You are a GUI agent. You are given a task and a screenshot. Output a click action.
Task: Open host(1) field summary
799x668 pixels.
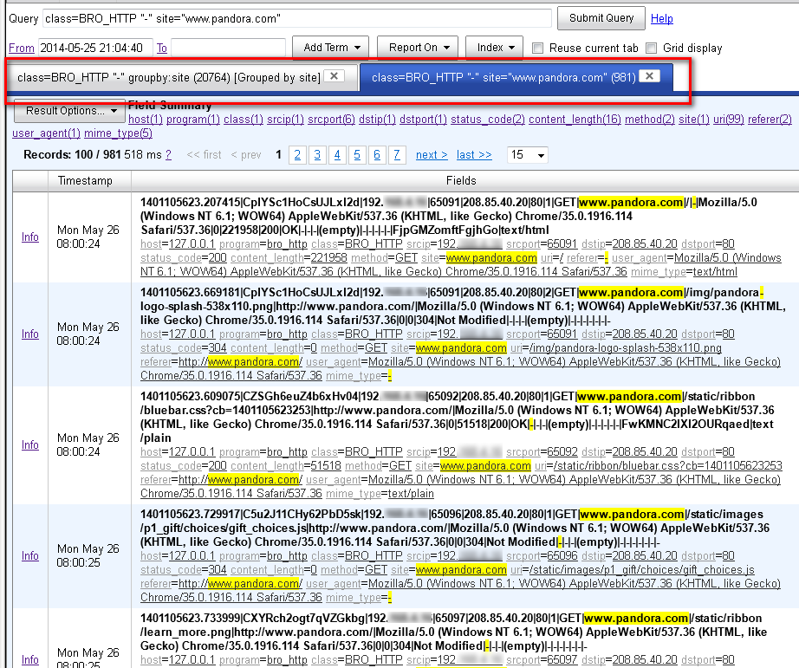[x=146, y=120]
